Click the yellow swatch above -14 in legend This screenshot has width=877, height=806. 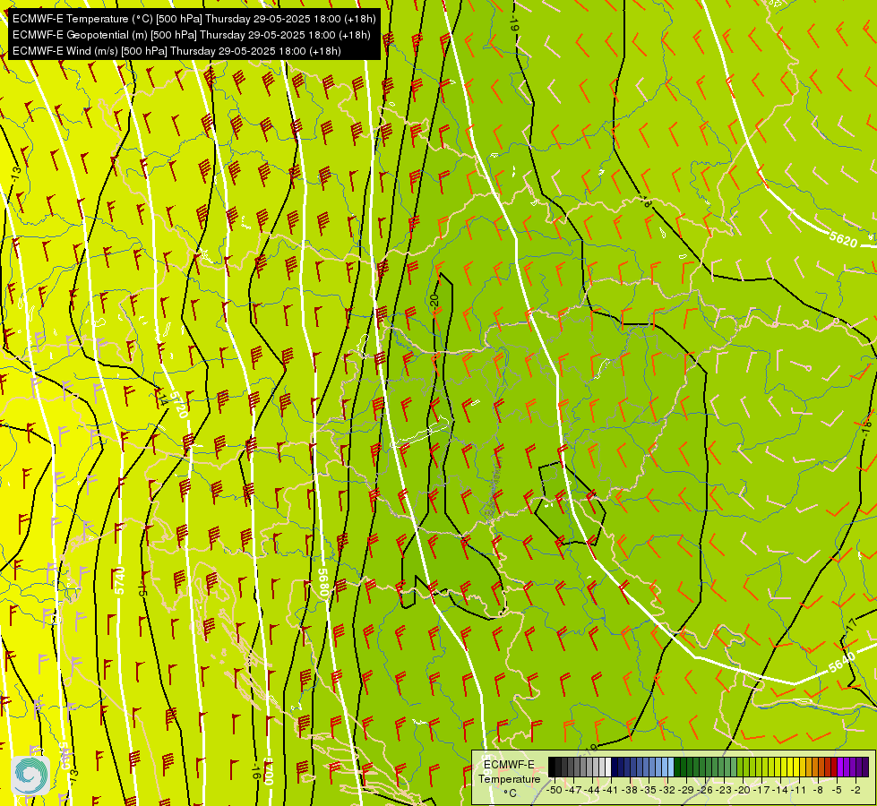pyautogui.click(x=778, y=767)
